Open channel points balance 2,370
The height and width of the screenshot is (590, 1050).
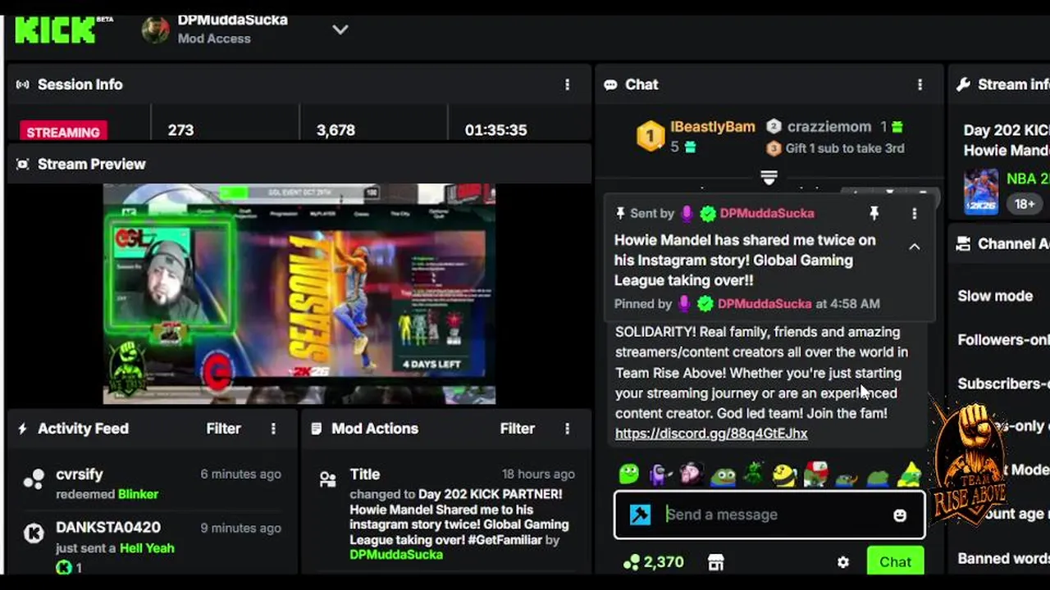coord(654,562)
